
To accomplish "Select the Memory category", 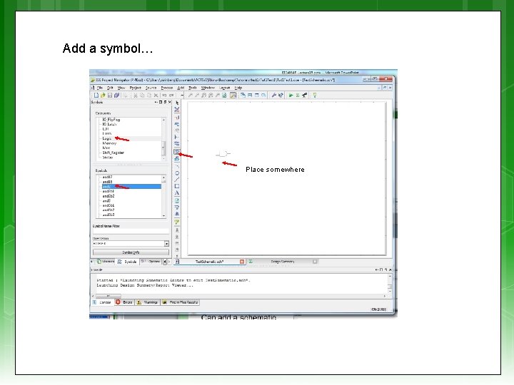I will [109, 143].
